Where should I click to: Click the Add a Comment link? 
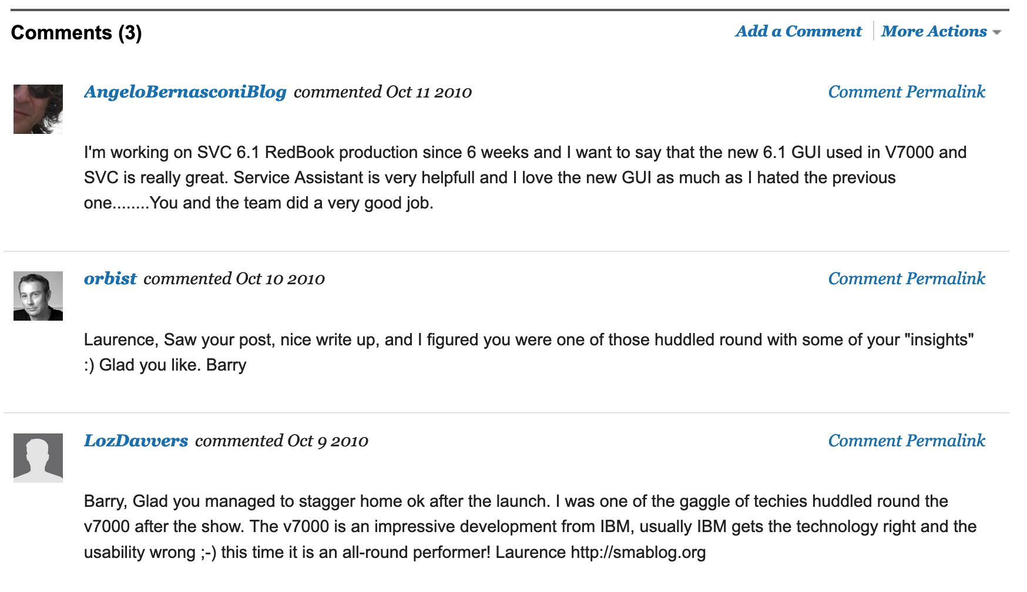point(798,31)
